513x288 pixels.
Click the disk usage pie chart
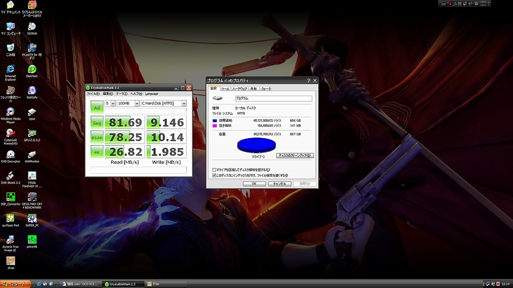tap(256, 145)
